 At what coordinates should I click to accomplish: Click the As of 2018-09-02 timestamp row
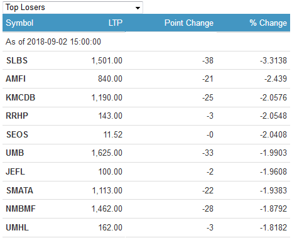point(146,41)
